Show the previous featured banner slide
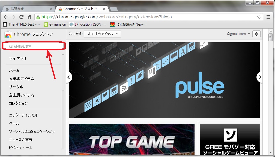Viewport: 275px width, 157px height. click(69, 77)
